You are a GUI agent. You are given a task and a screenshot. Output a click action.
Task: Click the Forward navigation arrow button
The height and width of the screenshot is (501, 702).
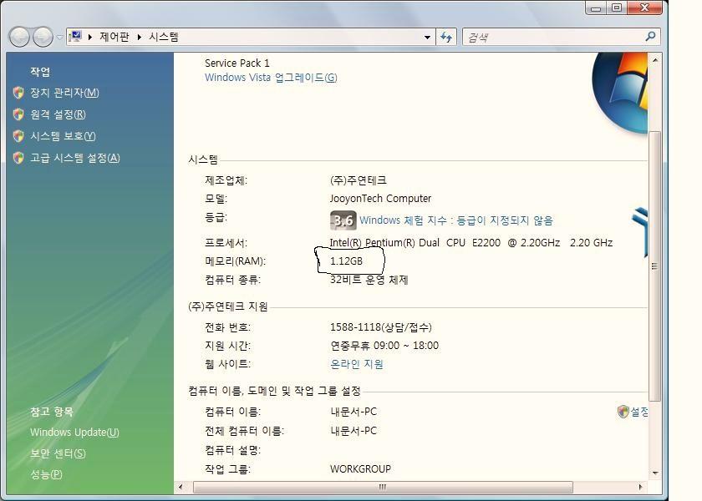(x=43, y=37)
